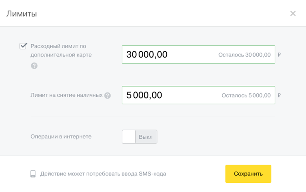306x192 pixels.
Task: Uncheck the Расходный лимит по дополнительной карте checkbox
Action: pyautogui.click(x=23, y=46)
